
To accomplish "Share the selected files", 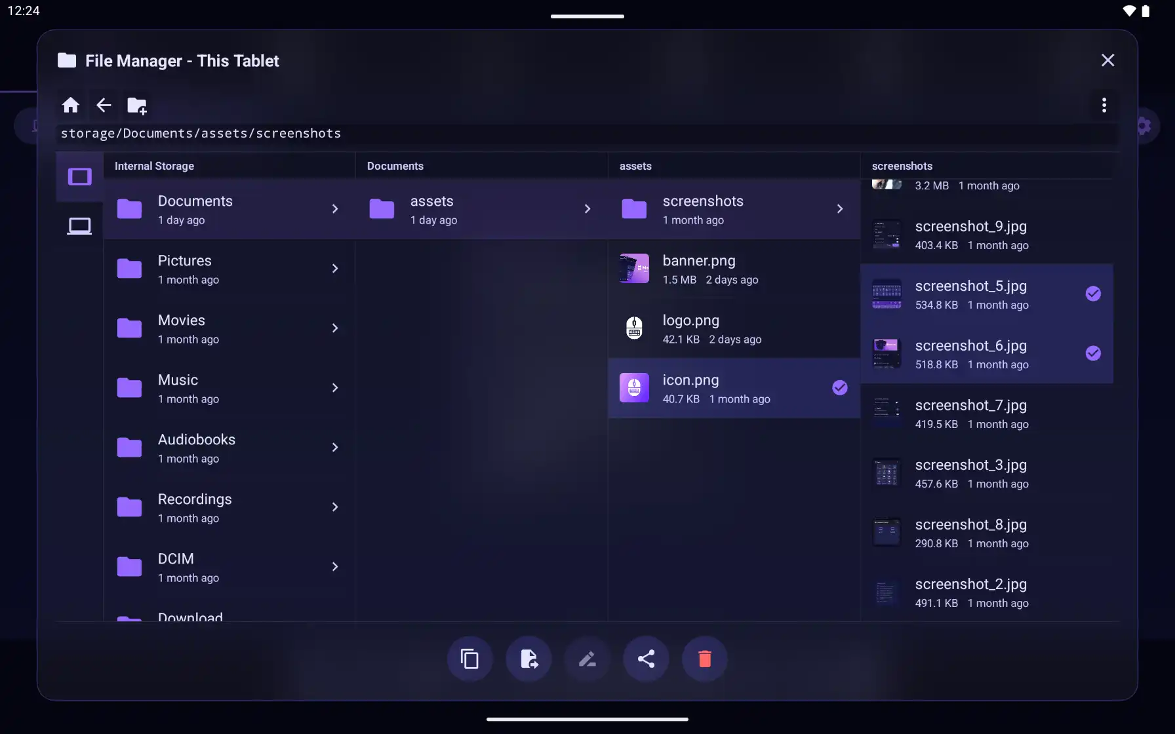I will (x=646, y=659).
